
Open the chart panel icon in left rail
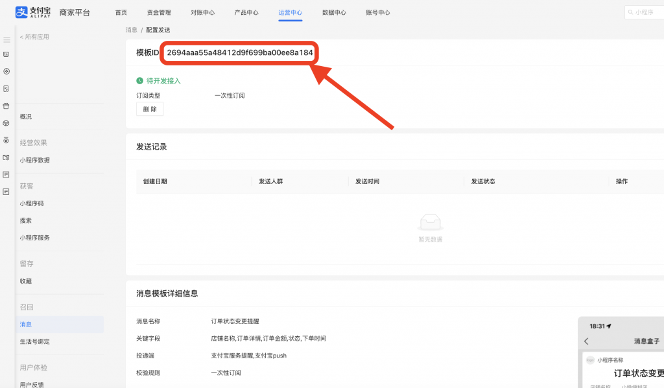tap(6, 55)
